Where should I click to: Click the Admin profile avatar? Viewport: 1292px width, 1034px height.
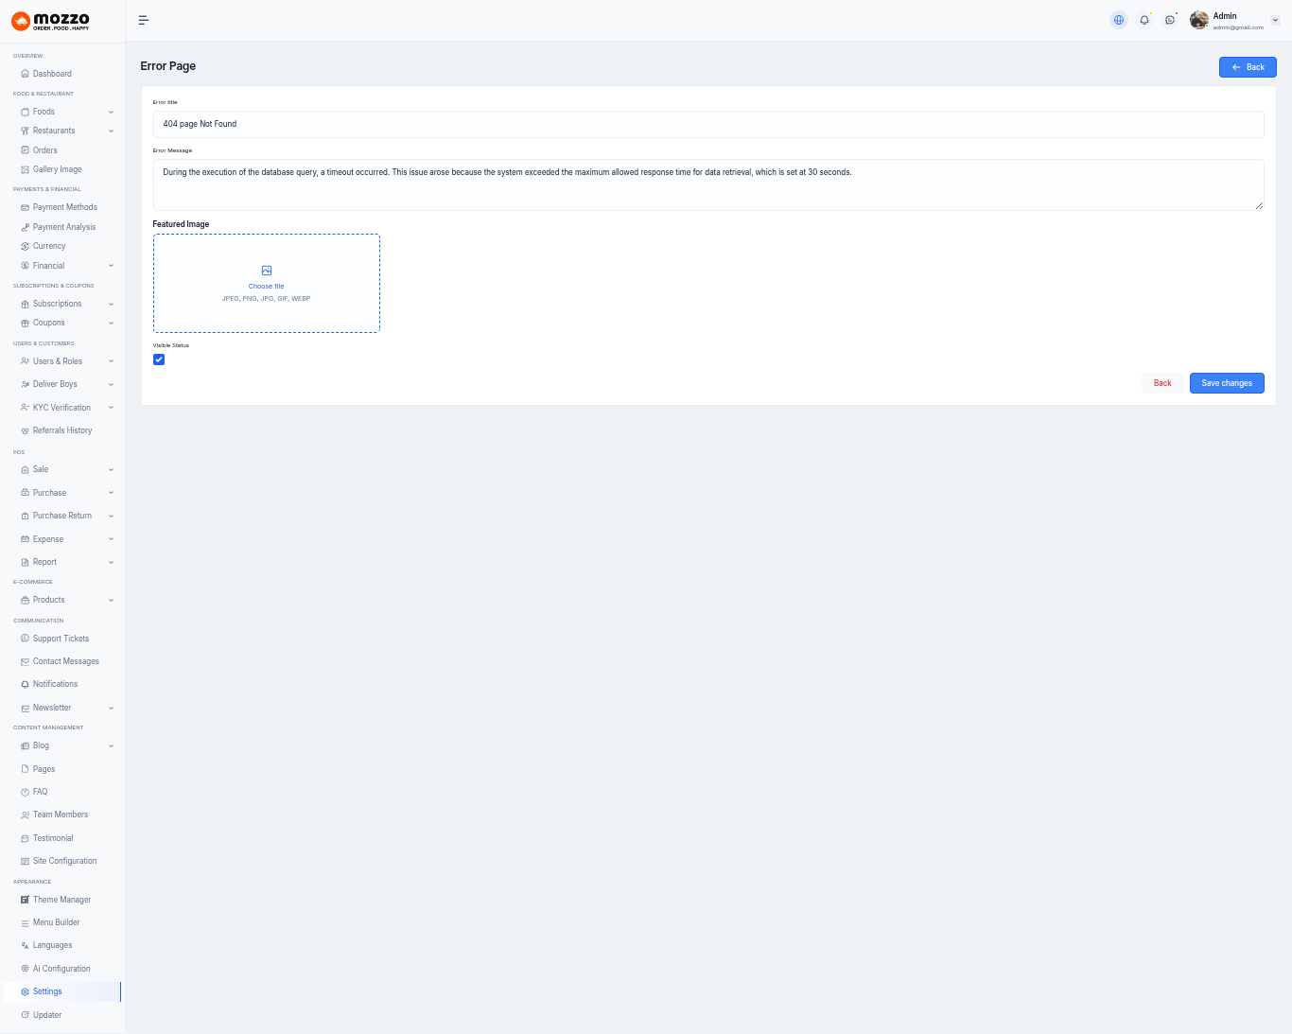[x=1199, y=20]
